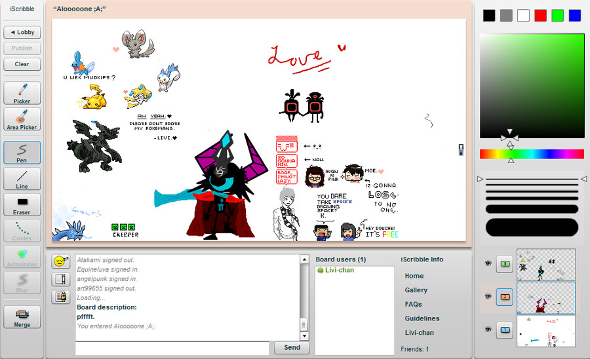Image resolution: width=590 pixels, height=359 pixels.
Task: Click chat scrollbar up arrow
Action: (304, 259)
